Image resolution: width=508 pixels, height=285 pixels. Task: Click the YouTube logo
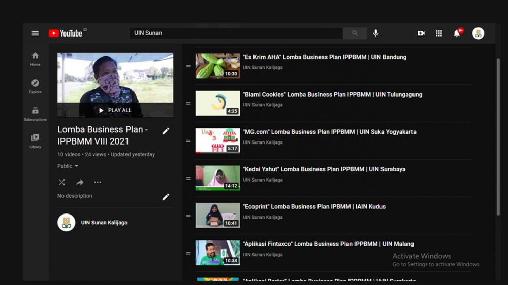coord(66,33)
